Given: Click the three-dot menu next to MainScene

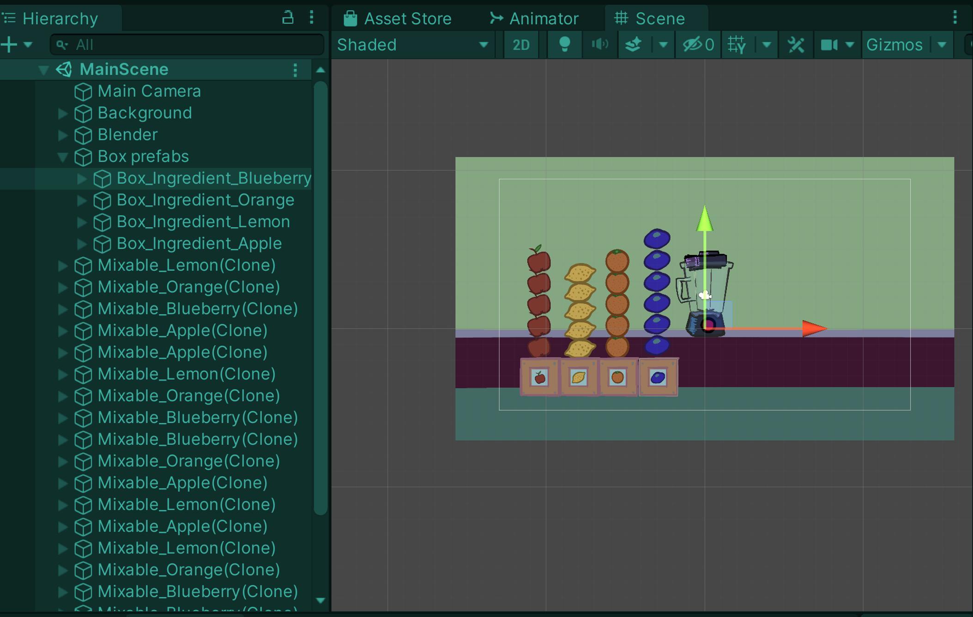Looking at the screenshot, I should point(295,69).
